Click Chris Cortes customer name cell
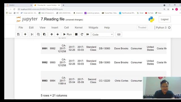This screenshot has width=181, height=102. click(x=121, y=81)
